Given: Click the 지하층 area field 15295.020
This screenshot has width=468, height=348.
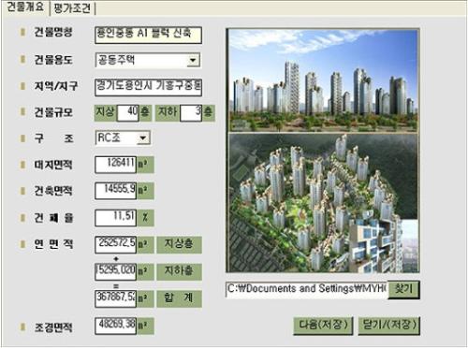Looking at the screenshot, I should [115, 271].
